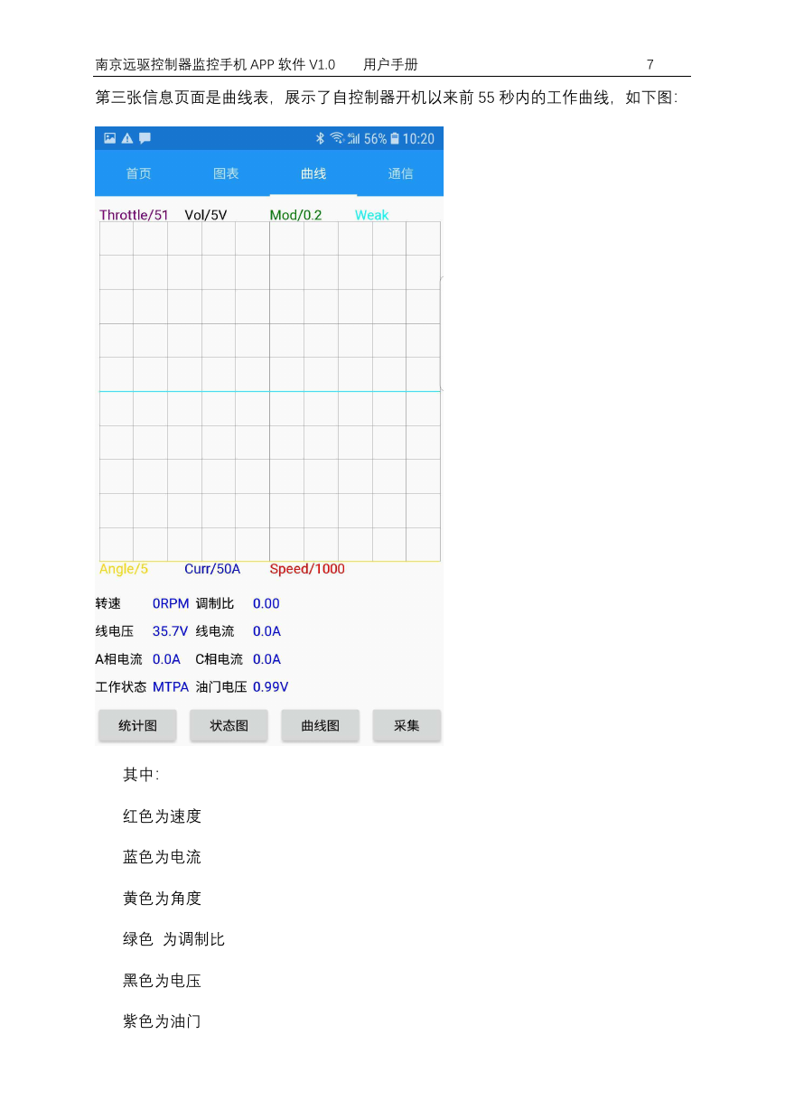This screenshot has width=785, height=1109.
Task: Select the Curr/50A legend label
Action: [212, 569]
